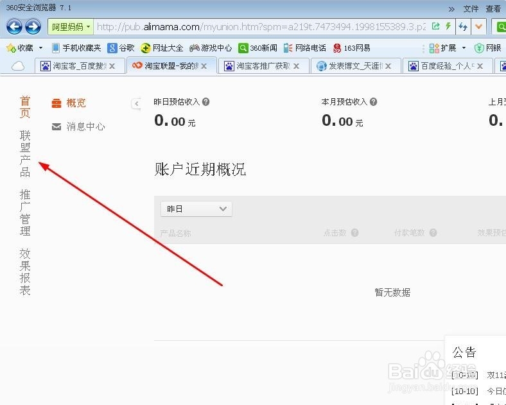Click the green share icon in address bar
Screen dimensions: 506x405
pos(435,26)
